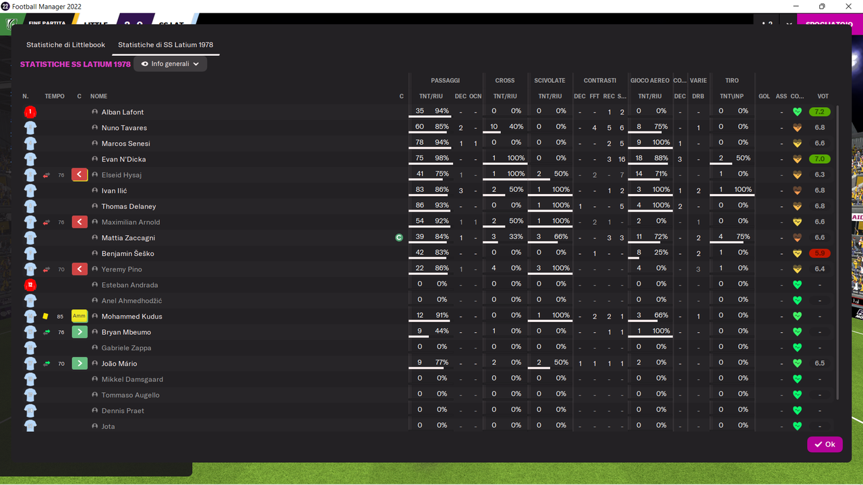Sort by the VOT rating column header

tap(823, 96)
